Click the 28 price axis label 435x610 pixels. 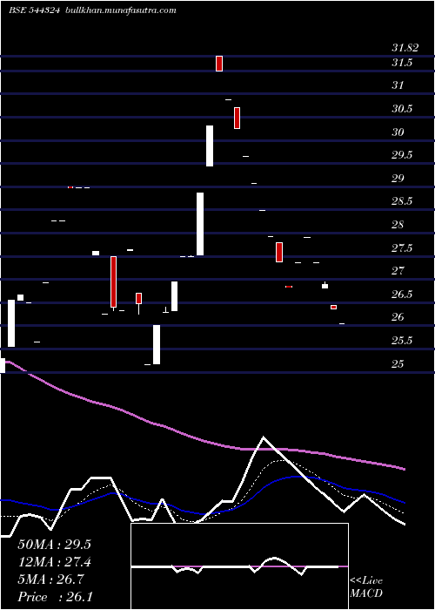pos(398,225)
